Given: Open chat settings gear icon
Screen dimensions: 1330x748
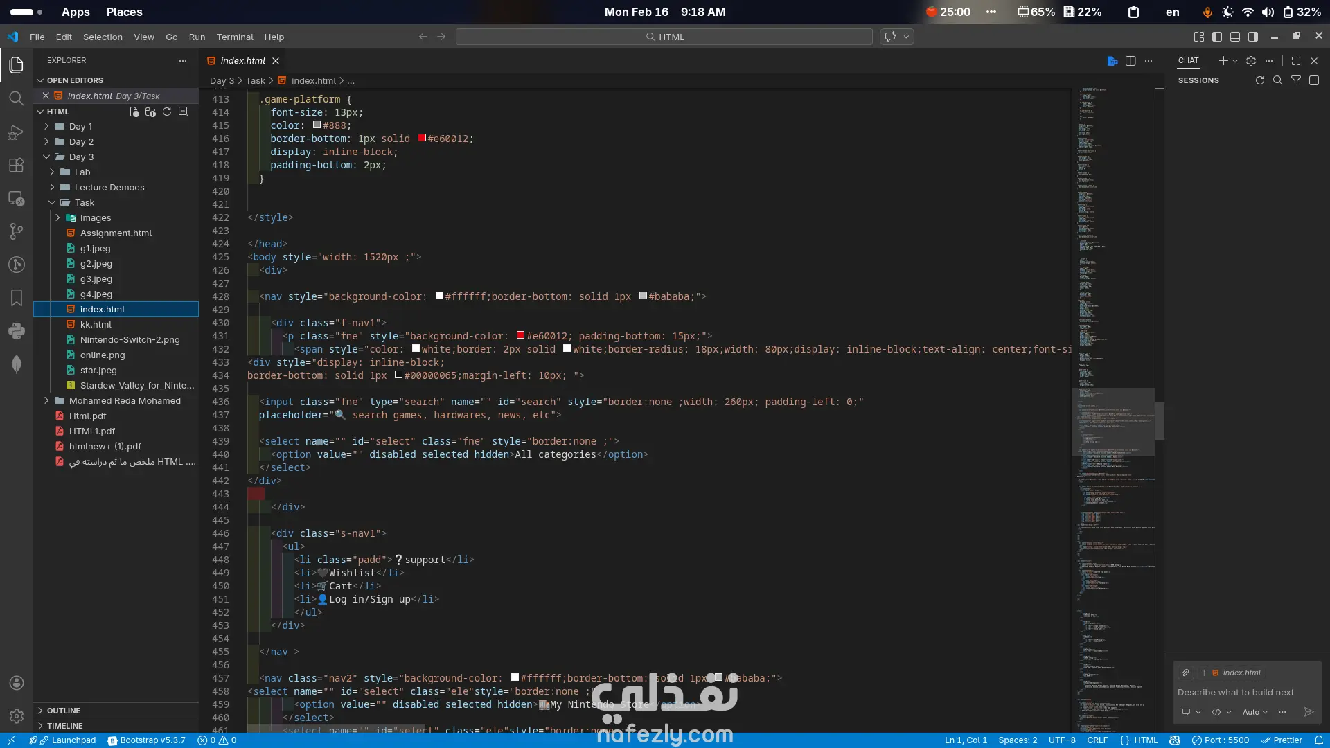Looking at the screenshot, I should 1251,61.
